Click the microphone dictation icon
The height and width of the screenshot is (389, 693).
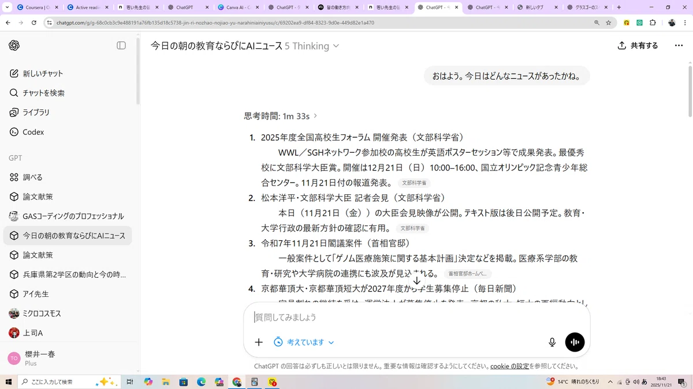(x=552, y=342)
